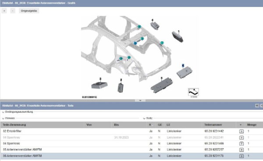Sort by Teilenummer column header
Image resolution: width=263 pixels, height=161 pixels.
click(x=213, y=125)
